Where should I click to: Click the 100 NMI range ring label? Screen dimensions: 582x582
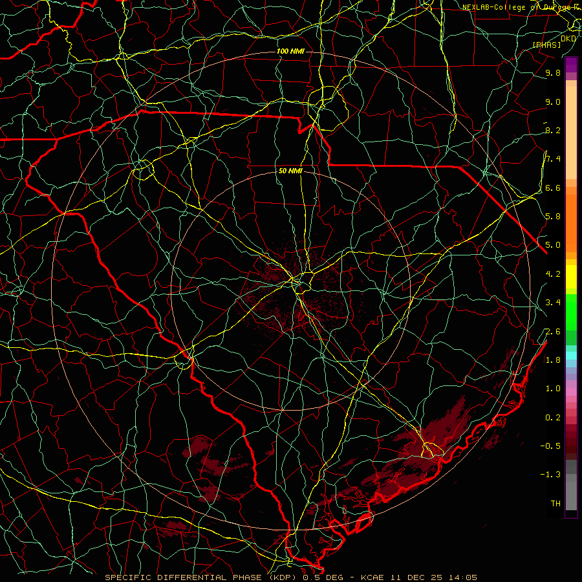[x=290, y=51]
